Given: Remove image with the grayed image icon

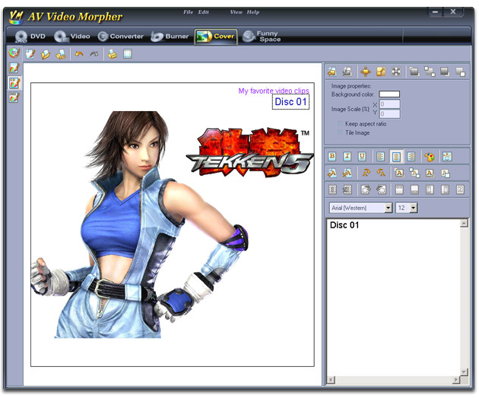Looking at the screenshot, I should coord(347,72).
